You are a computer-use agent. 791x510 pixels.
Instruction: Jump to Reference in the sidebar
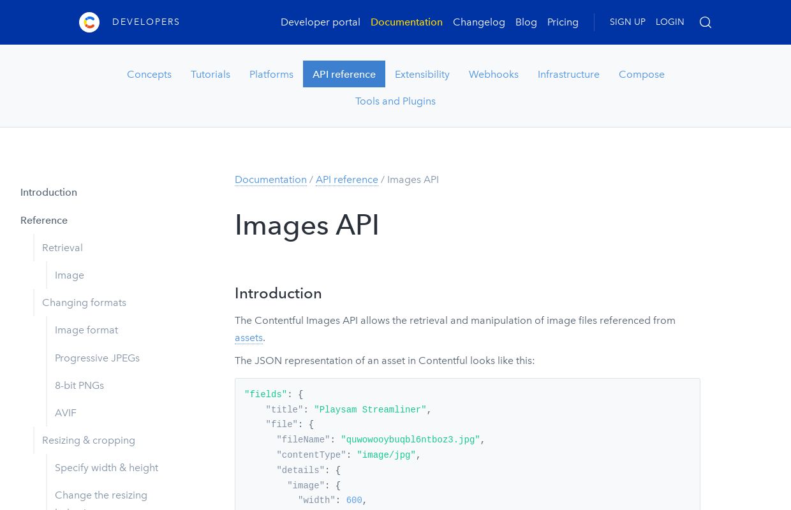[44, 221]
